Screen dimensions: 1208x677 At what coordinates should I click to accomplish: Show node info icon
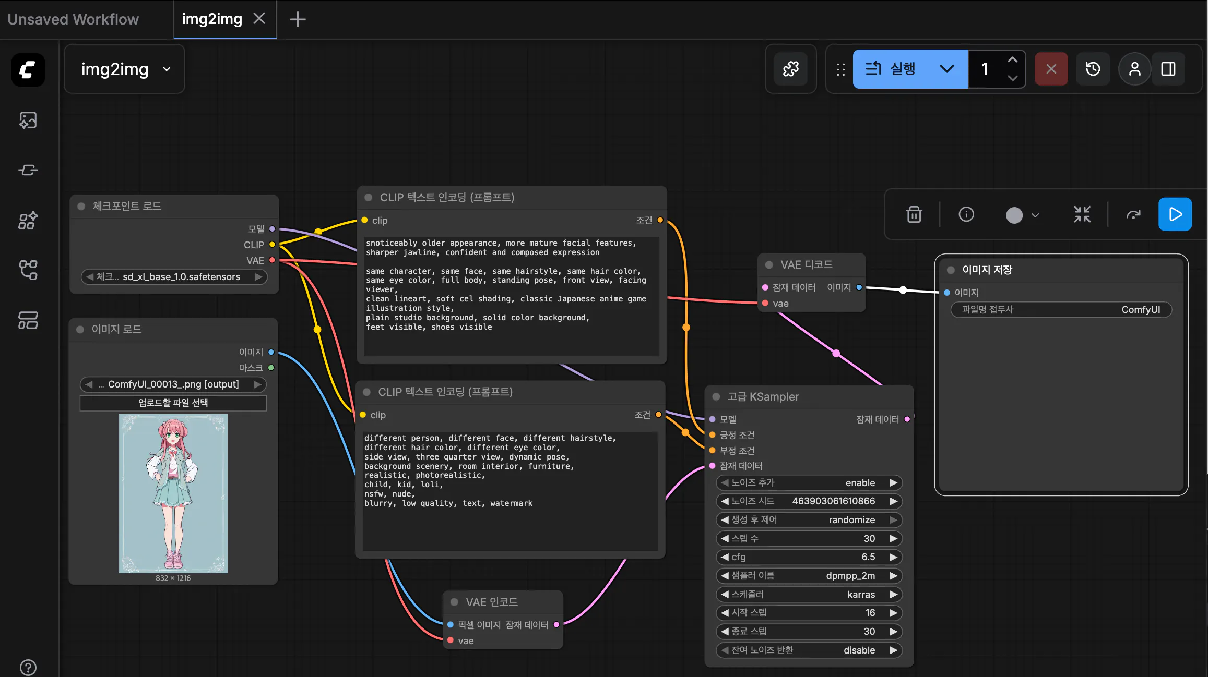[966, 214]
